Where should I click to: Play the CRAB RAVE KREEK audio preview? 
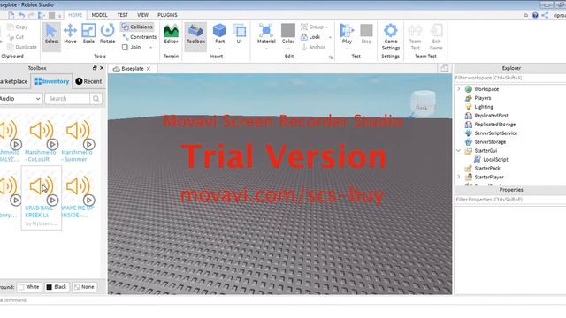(x=52, y=200)
